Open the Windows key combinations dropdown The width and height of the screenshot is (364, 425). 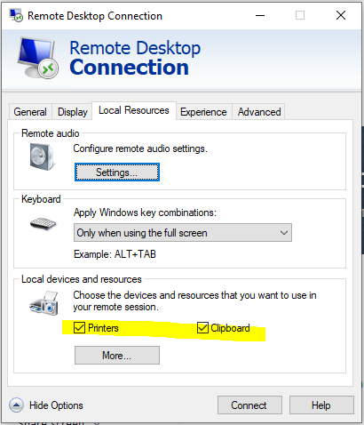pyautogui.click(x=183, y=233)
